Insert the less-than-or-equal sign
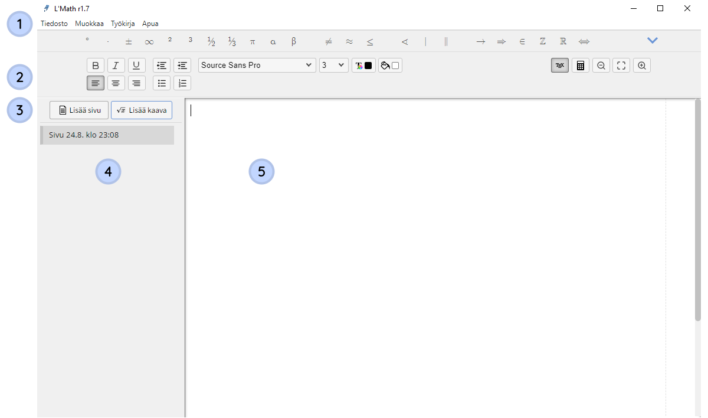This screenshot has height=418, width=708. 370,41
